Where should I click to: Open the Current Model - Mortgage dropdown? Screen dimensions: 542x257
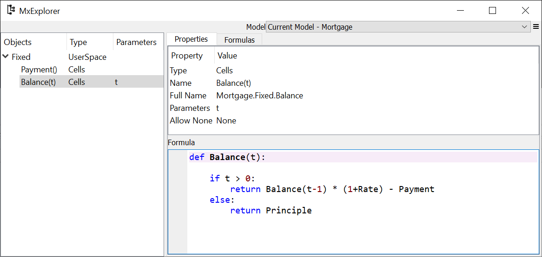pos(398,27)
